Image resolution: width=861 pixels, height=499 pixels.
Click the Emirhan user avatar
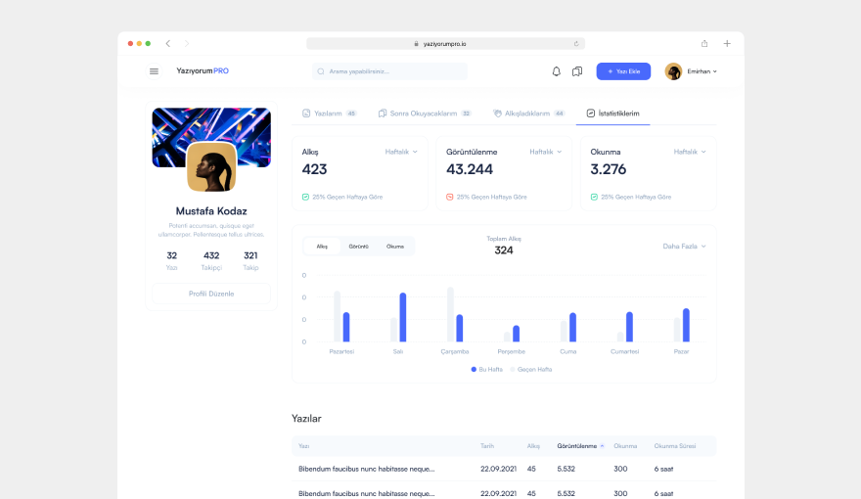(x=673, y=71)
